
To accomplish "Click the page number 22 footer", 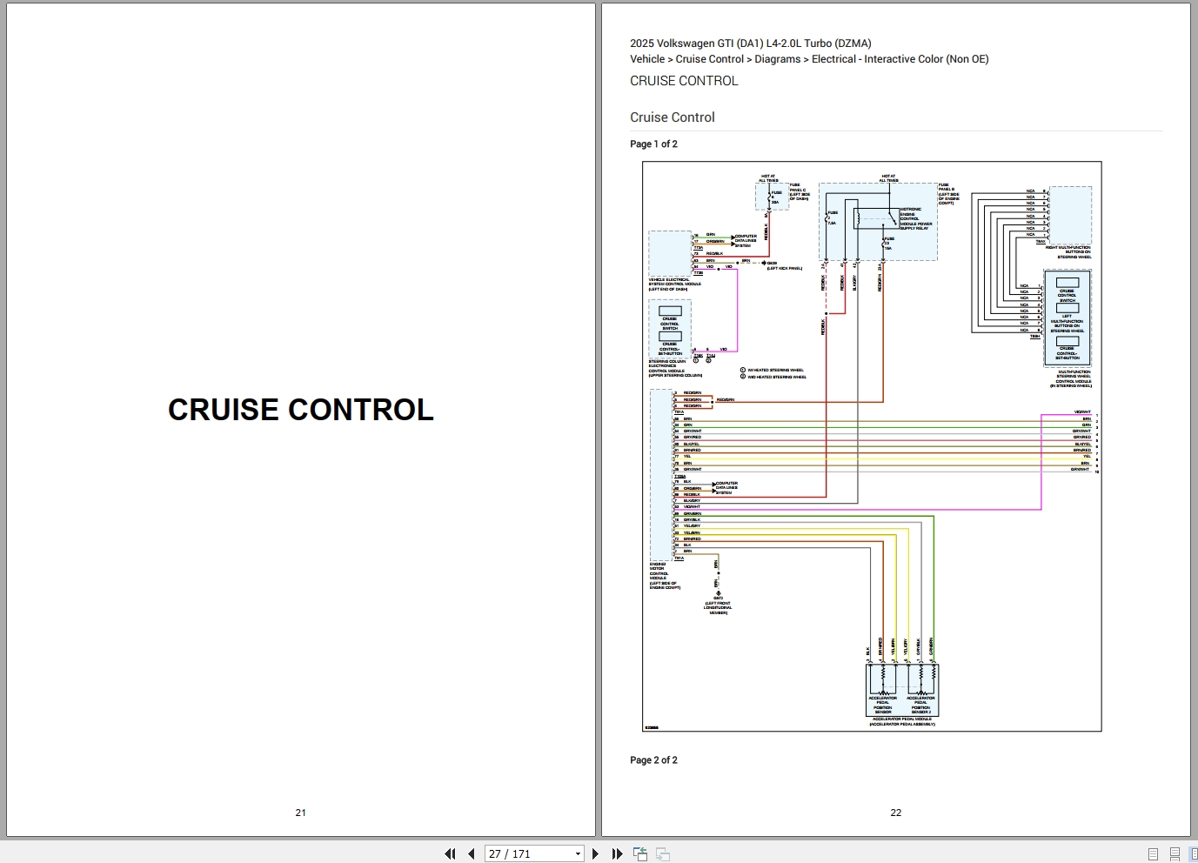I will 895,813.
